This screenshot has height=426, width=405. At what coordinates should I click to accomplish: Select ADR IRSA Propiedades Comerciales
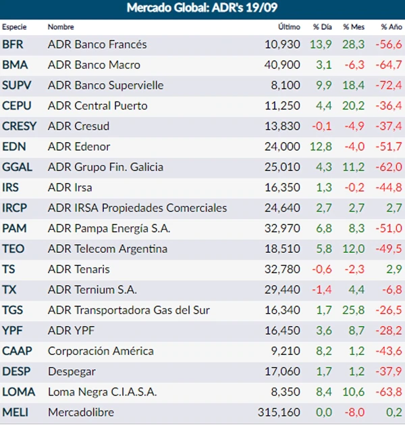pyautogui.click(x=137, y=208)
